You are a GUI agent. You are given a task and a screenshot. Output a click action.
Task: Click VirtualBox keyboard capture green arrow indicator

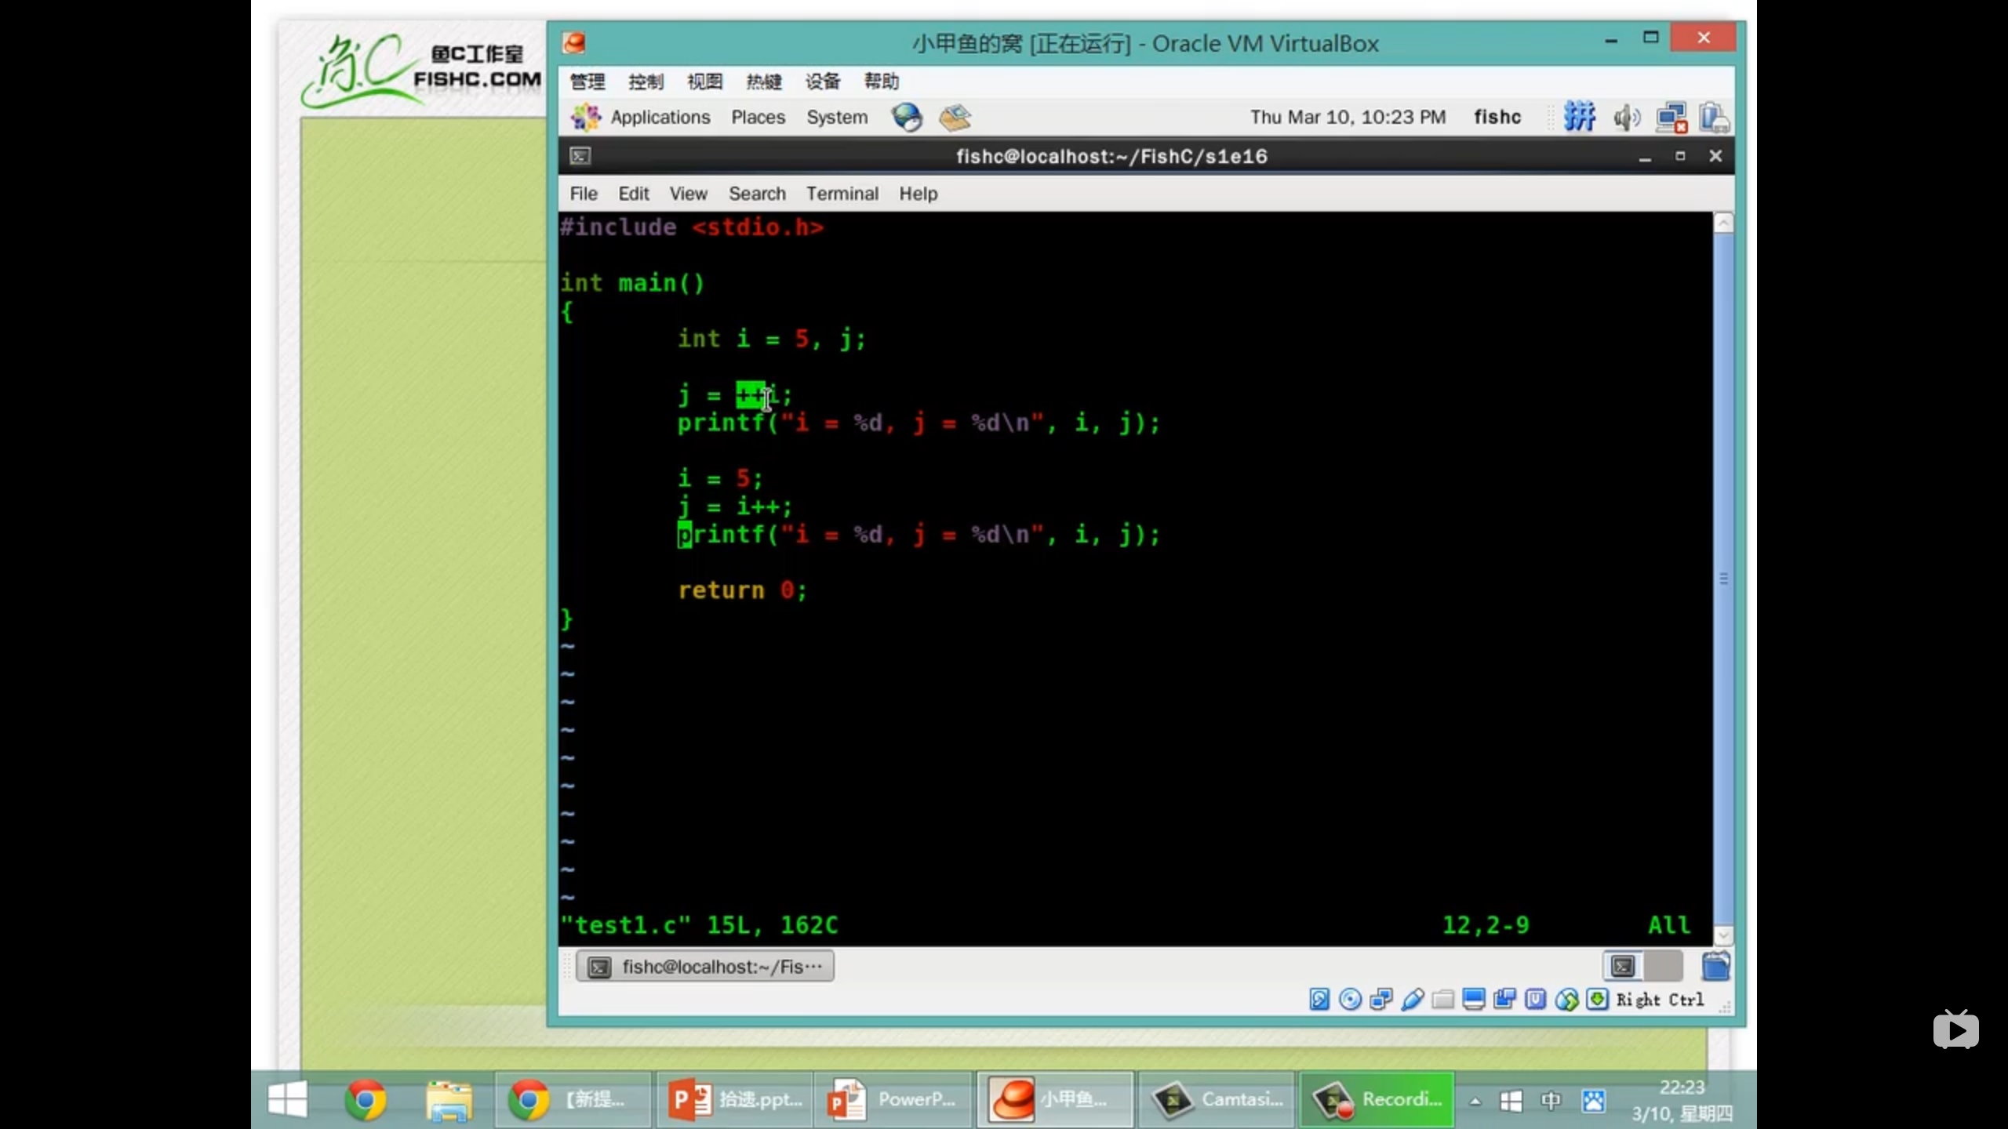1597,1000
